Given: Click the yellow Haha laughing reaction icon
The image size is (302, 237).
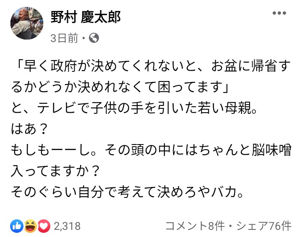Looking at the screenshot, I should click(30, 226).
